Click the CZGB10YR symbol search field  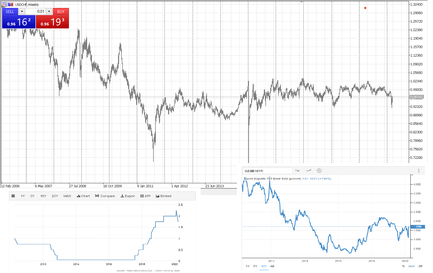267,171
